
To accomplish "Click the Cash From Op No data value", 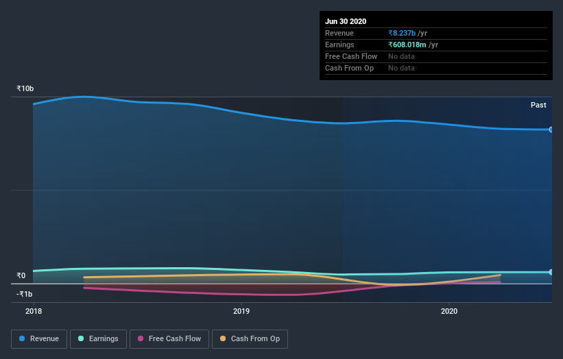I will point(401,68).
